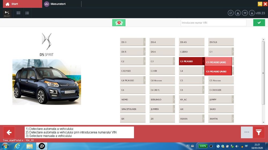Select the ZX model
The height and width of the screenshot is (150, 268).
point(162,119)
